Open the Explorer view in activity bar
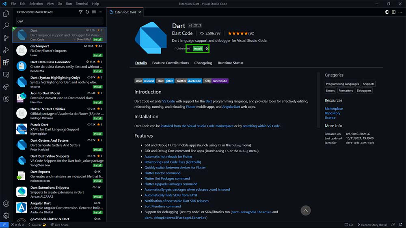This screenshot has height=228, width=406. click(6, 13)
